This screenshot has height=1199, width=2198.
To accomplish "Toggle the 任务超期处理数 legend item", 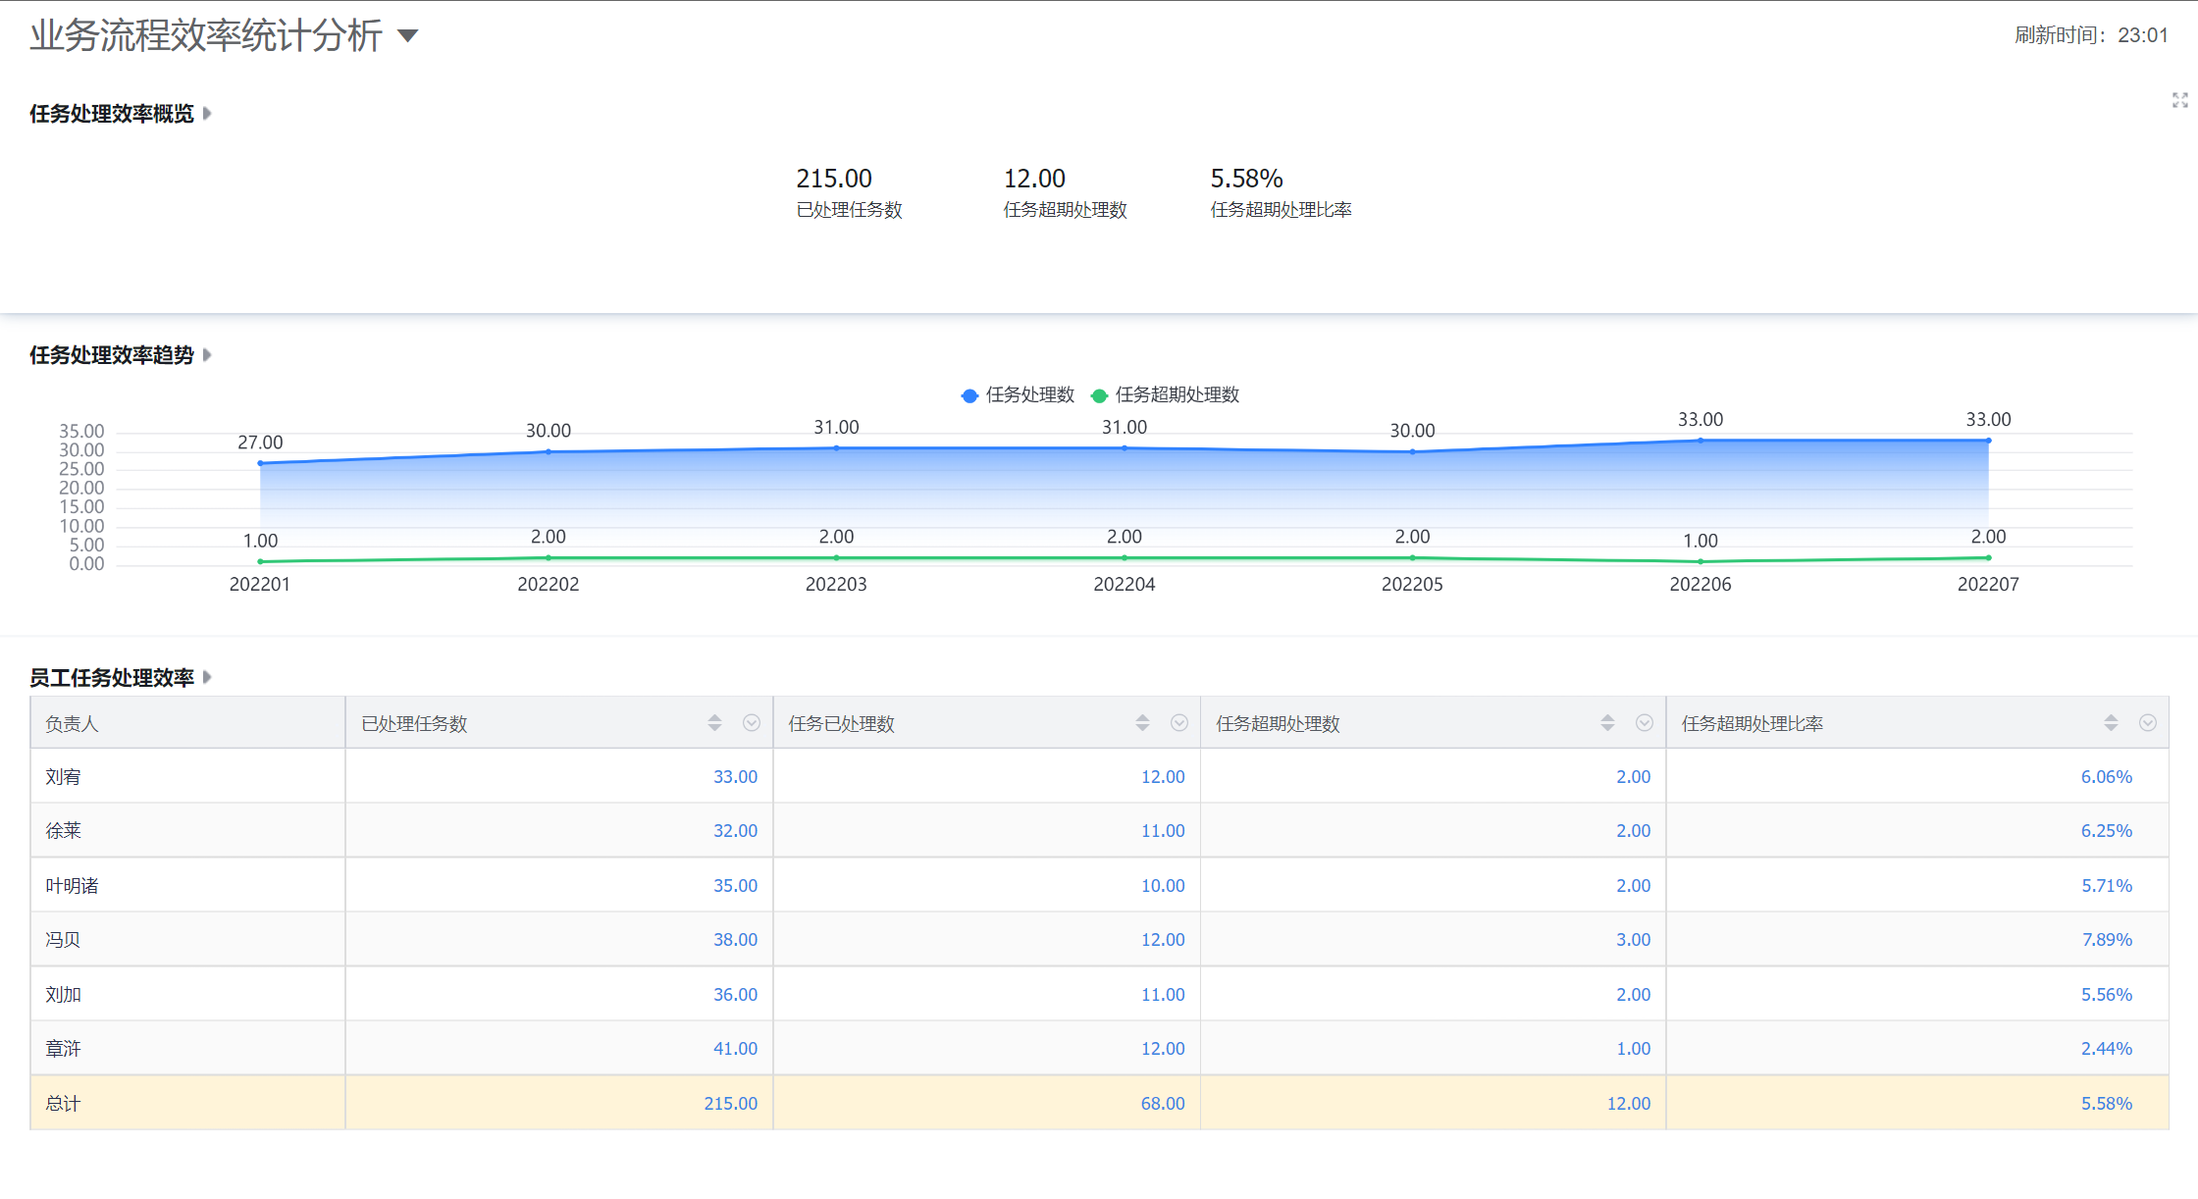I will (1165, 395).
